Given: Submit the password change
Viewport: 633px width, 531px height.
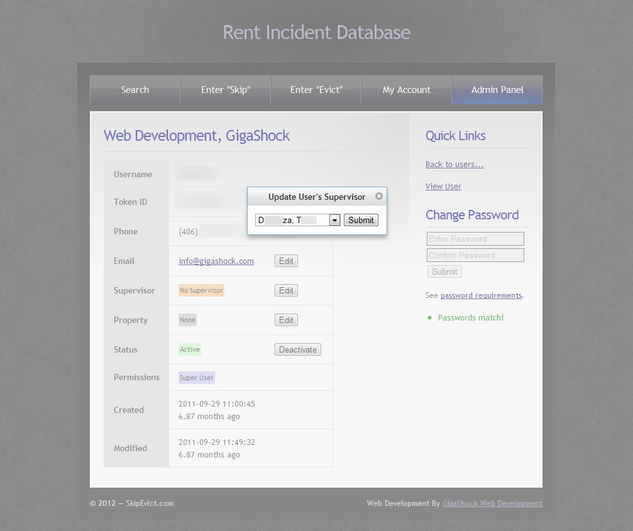Looking at the screenshot, I should pyautogui.click(x=444, y=271).
